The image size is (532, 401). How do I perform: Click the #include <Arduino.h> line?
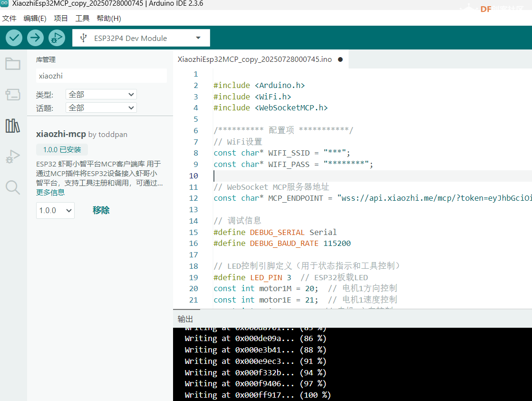[x=259, y=85]
